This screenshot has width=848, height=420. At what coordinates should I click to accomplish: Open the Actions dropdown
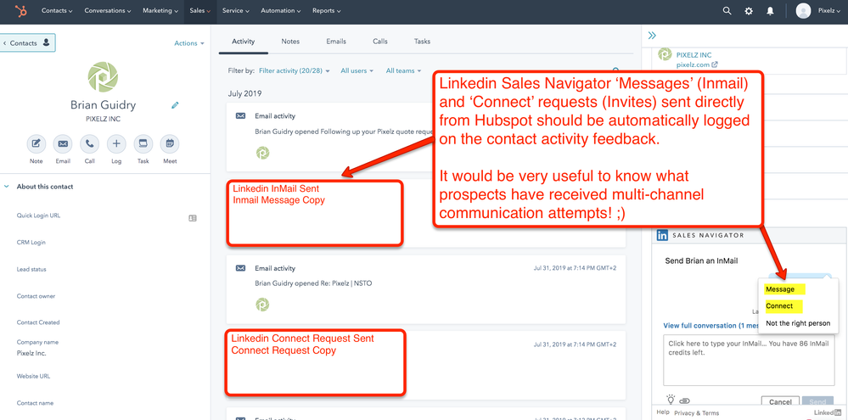coord(189,43)
